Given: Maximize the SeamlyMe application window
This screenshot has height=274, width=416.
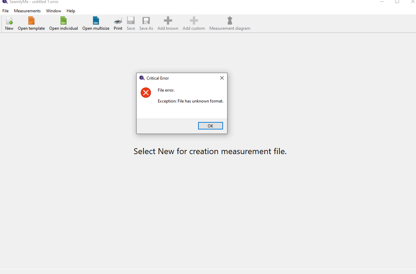Looking at the screenshot, I should [397, 2].
